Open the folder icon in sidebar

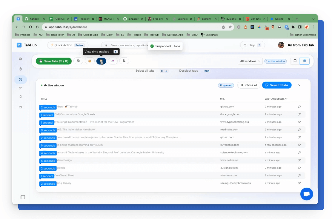point(20,107)
